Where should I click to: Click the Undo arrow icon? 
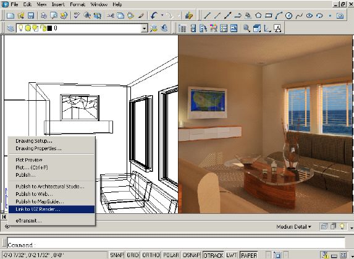(154, 15)
